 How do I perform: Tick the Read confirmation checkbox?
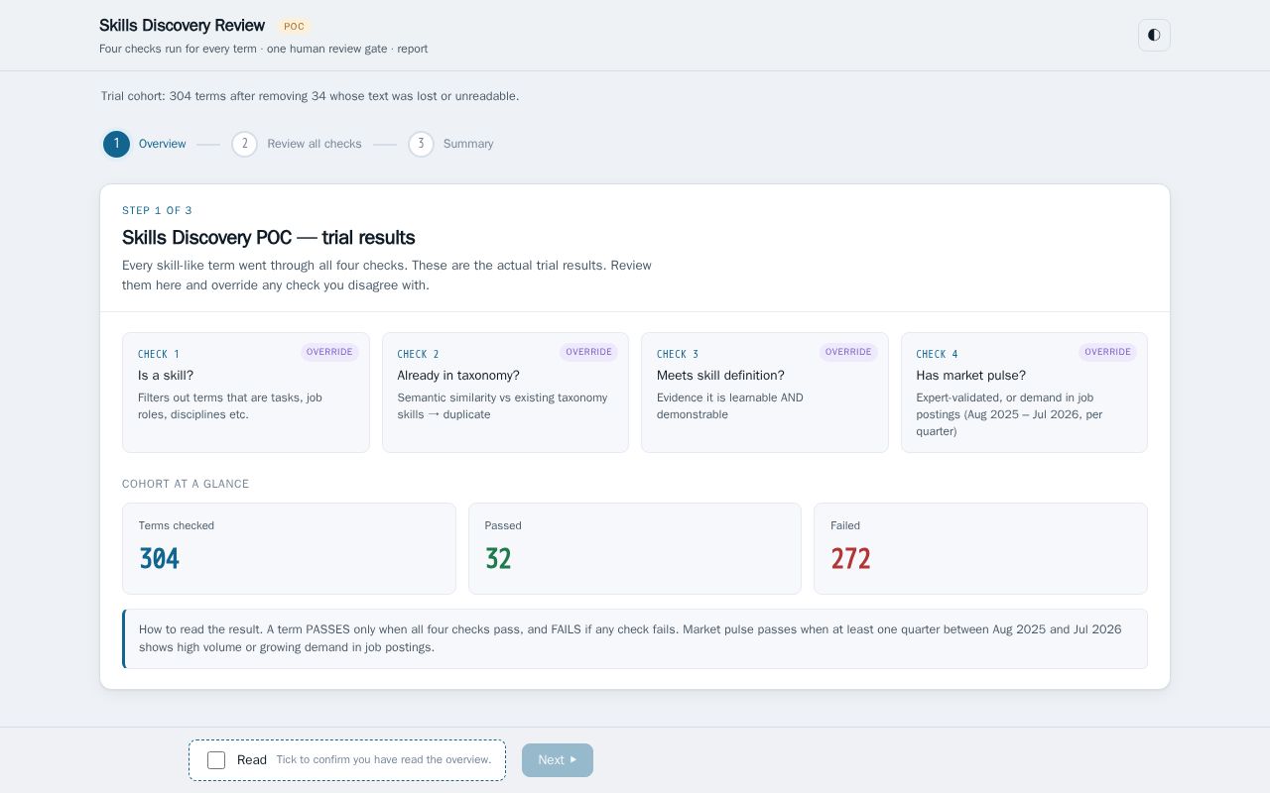(x=216, y=760)
